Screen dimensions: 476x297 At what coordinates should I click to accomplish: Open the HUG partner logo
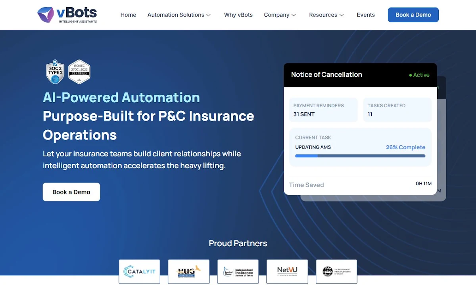(188, 272)
